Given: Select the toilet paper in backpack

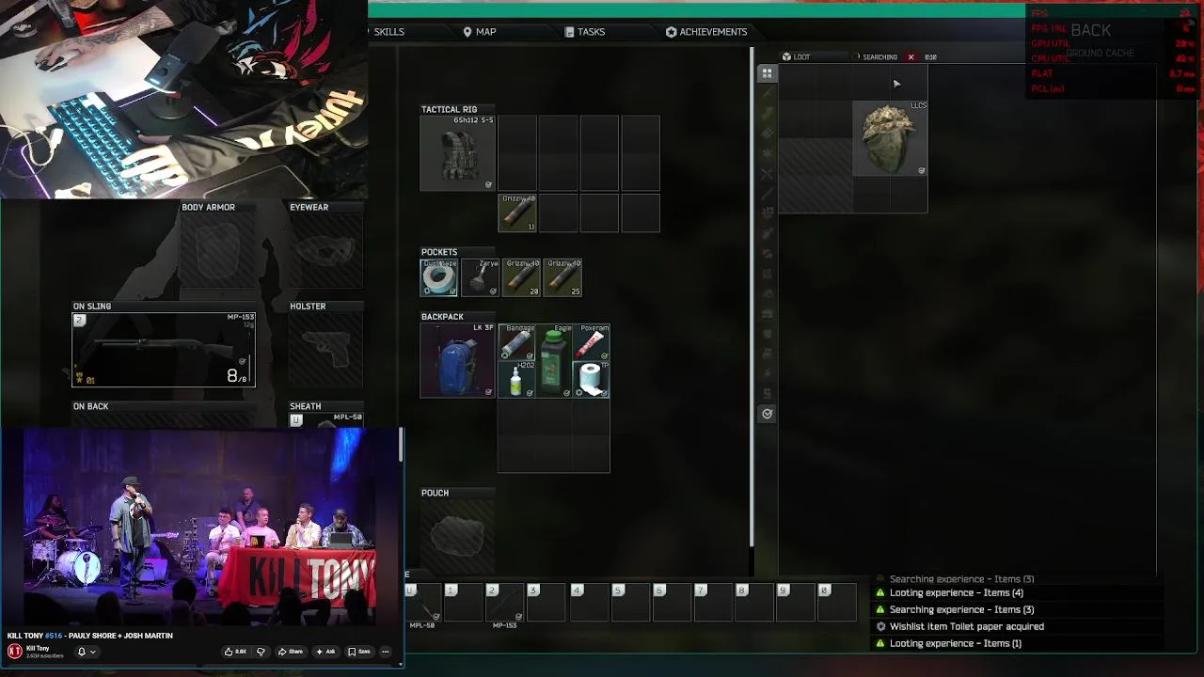Looking at the screenshot, I should click(x=591, y=379).
